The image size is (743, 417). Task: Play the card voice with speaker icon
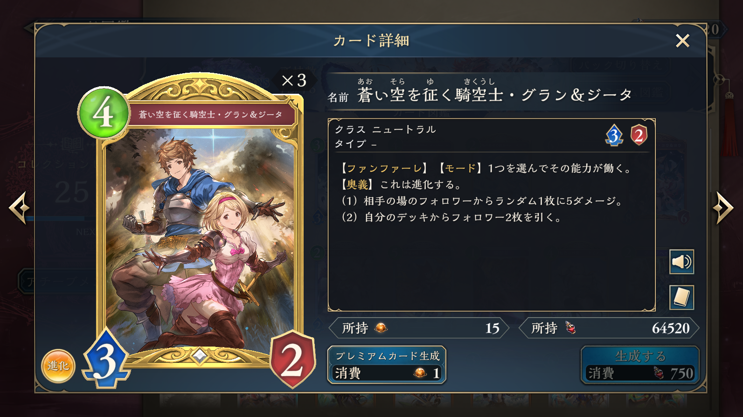pyautogui.click(x=681, y=262)
